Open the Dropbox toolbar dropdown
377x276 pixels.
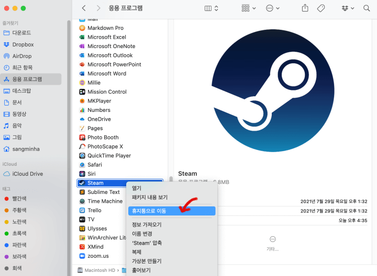click(x=348, y=8)
